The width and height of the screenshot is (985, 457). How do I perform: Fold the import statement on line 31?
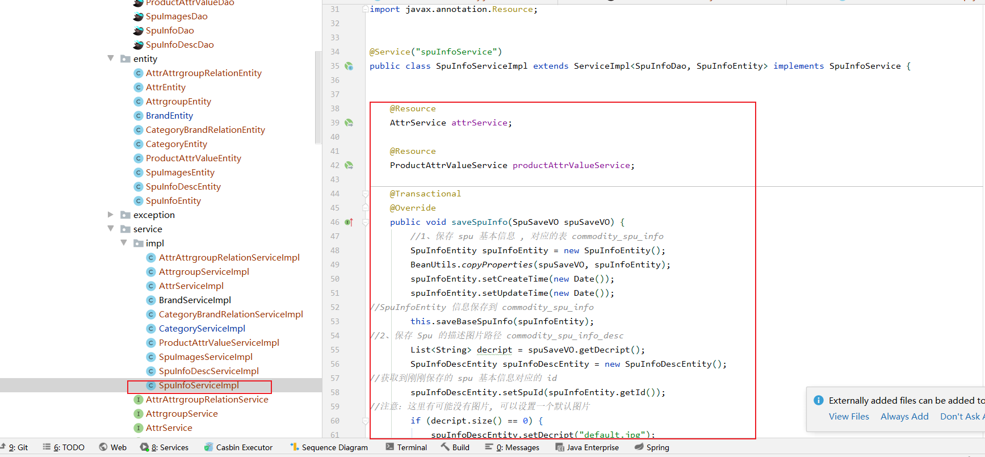[366, 10]
